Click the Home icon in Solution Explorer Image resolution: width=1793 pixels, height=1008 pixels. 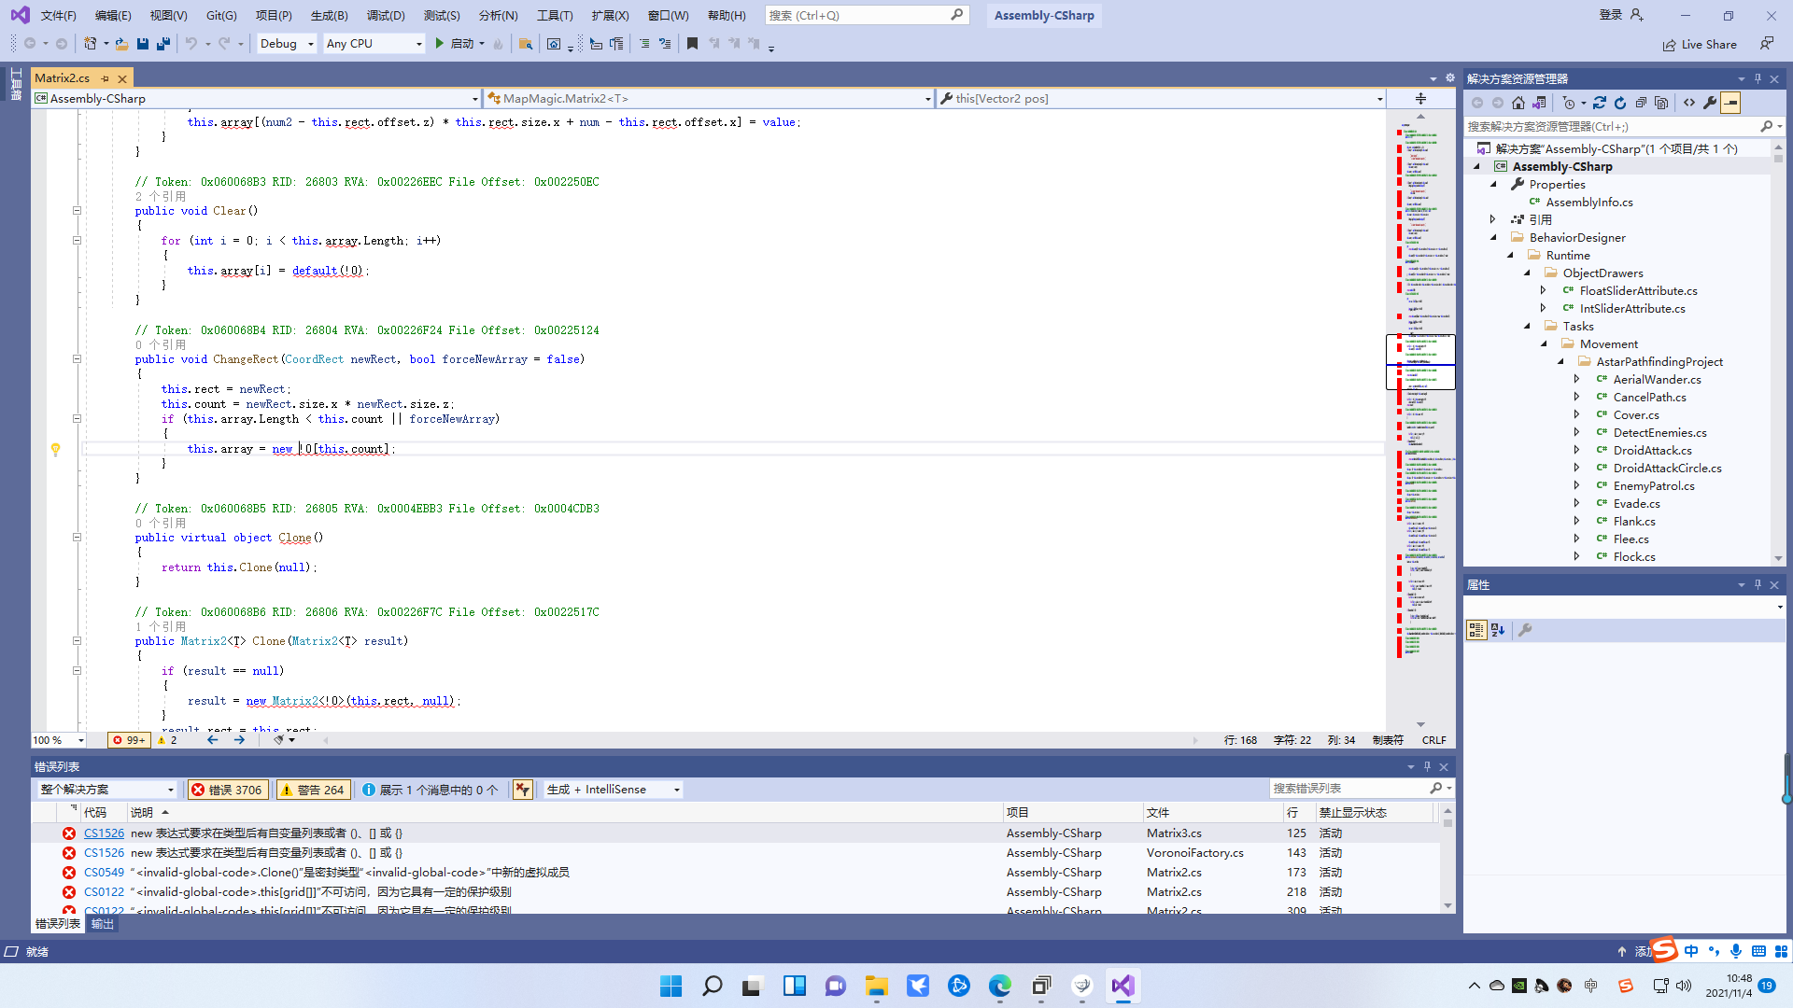click(1518, 103)
